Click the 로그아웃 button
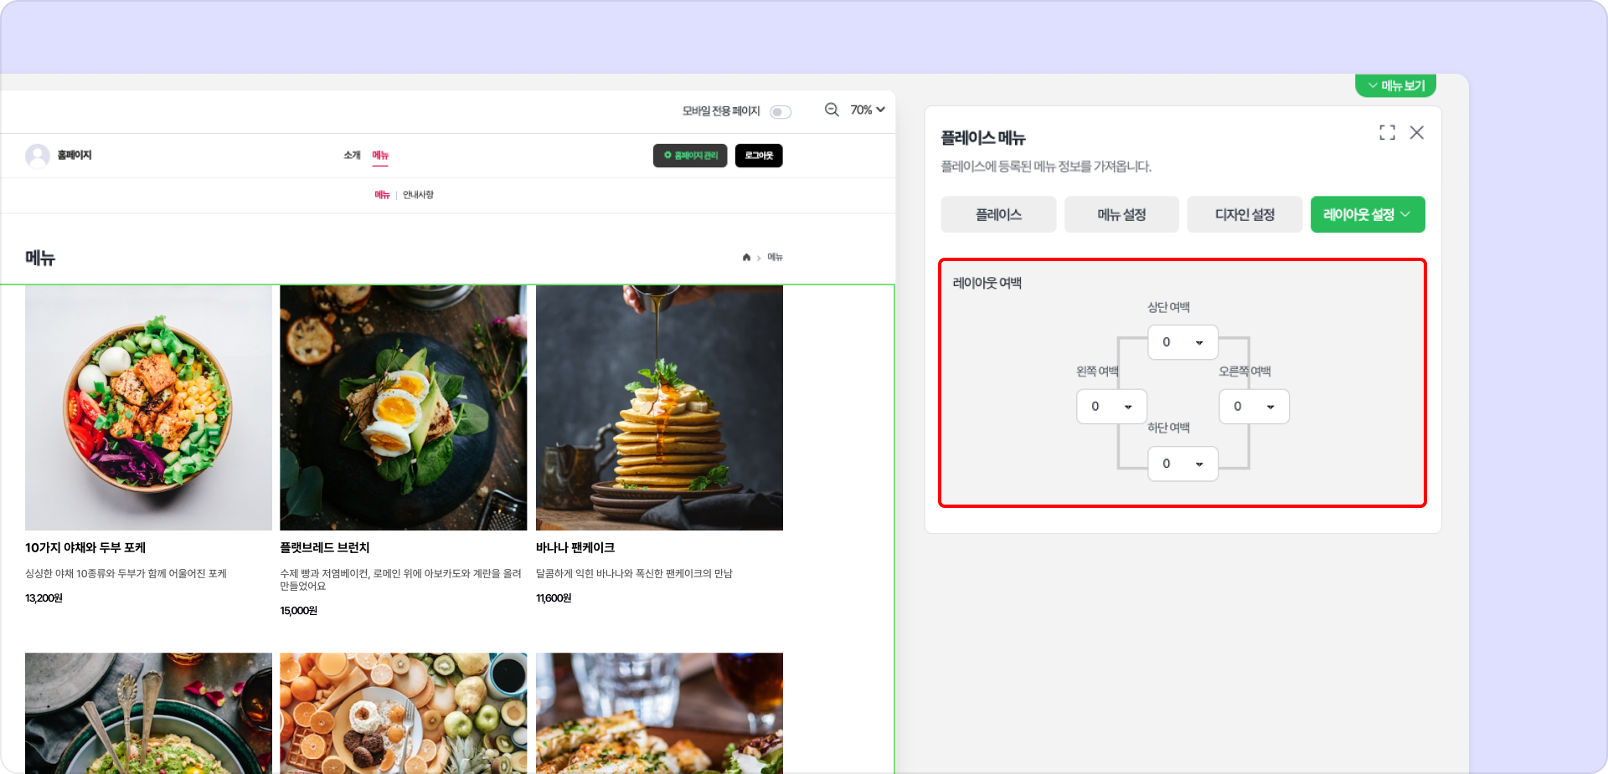 (759, 156)
